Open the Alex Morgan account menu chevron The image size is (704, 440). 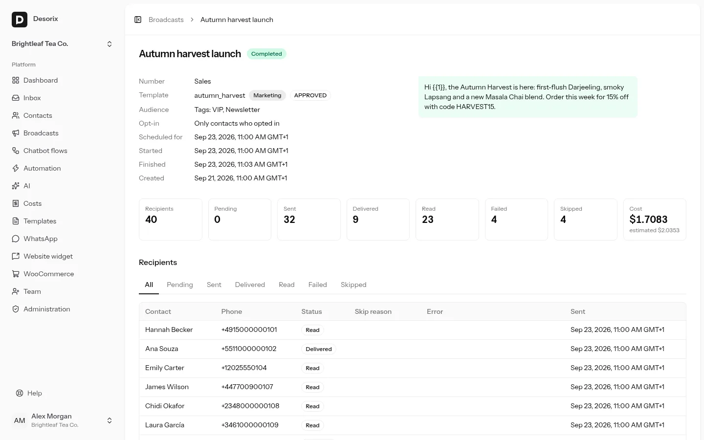coord(110,420)
